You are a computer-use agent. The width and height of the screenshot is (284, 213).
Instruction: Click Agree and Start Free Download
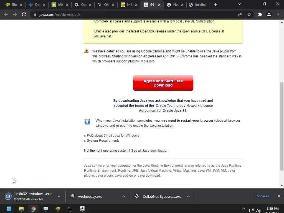click(163, 83)
